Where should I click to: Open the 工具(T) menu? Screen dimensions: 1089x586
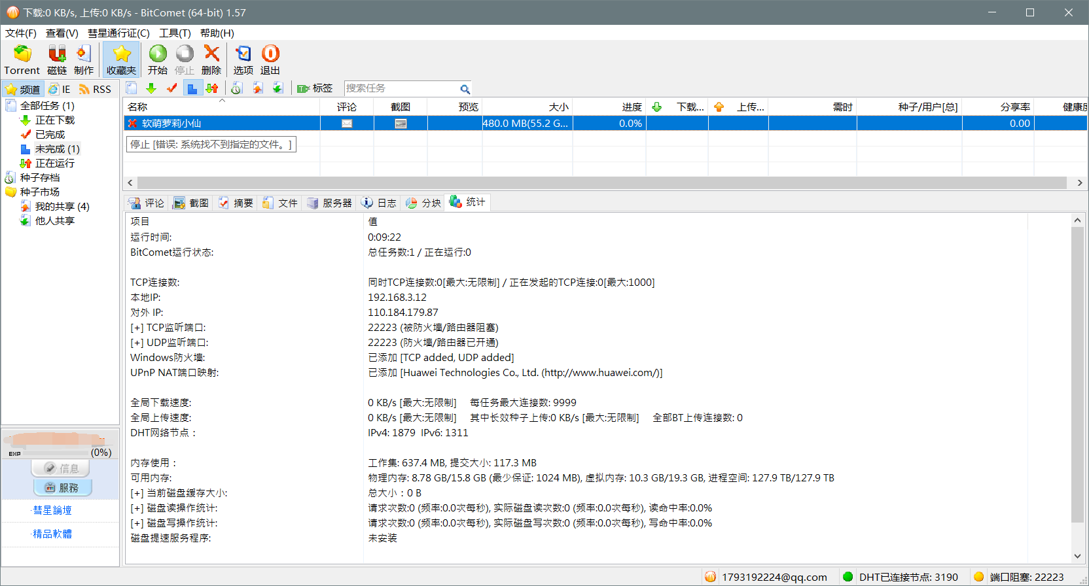click(175, 33)
